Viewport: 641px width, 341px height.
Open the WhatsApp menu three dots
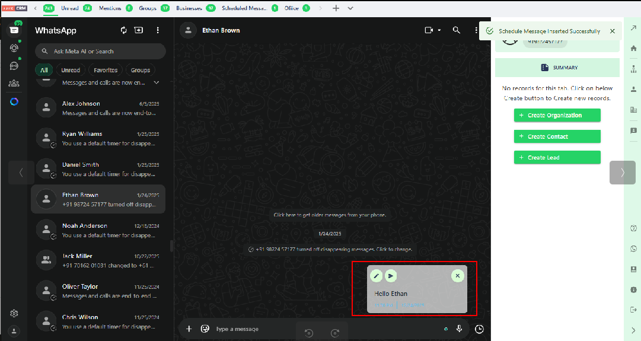[158, 30]
